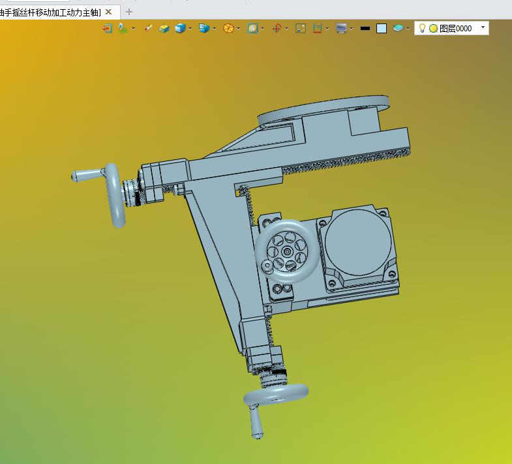Screen dimensions: 512x464
Task: Click the yellow circle layer status icon
Action: click(x=433, y=29)
